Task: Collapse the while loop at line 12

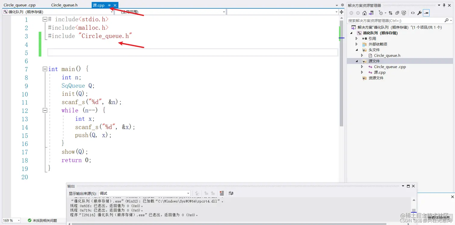Action: (x=45, y=110)
